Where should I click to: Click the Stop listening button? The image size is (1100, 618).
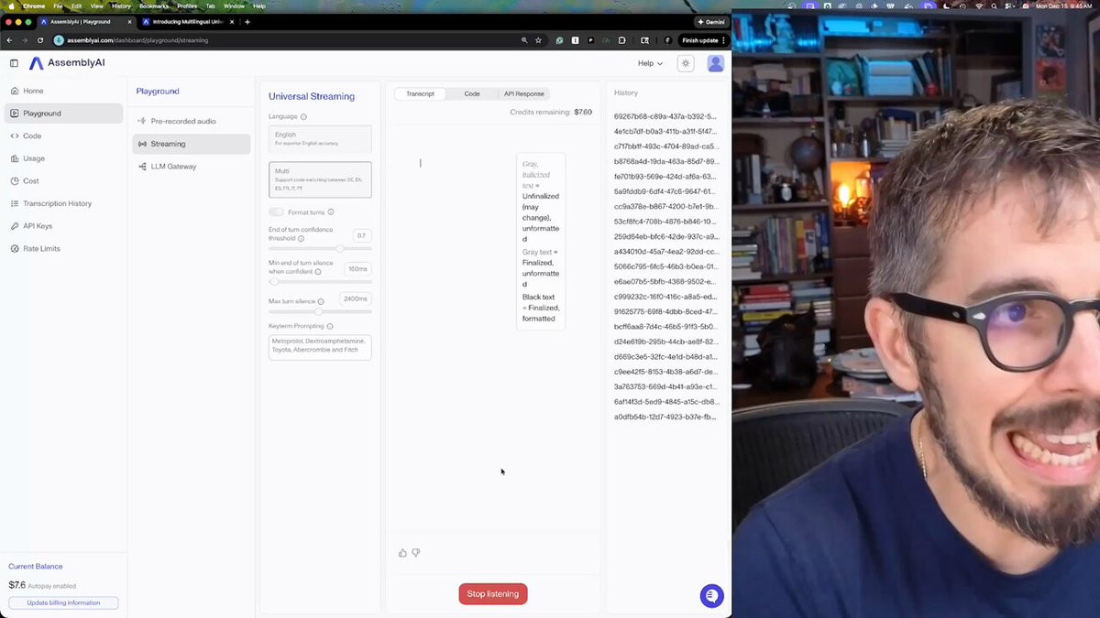(493, 594)
